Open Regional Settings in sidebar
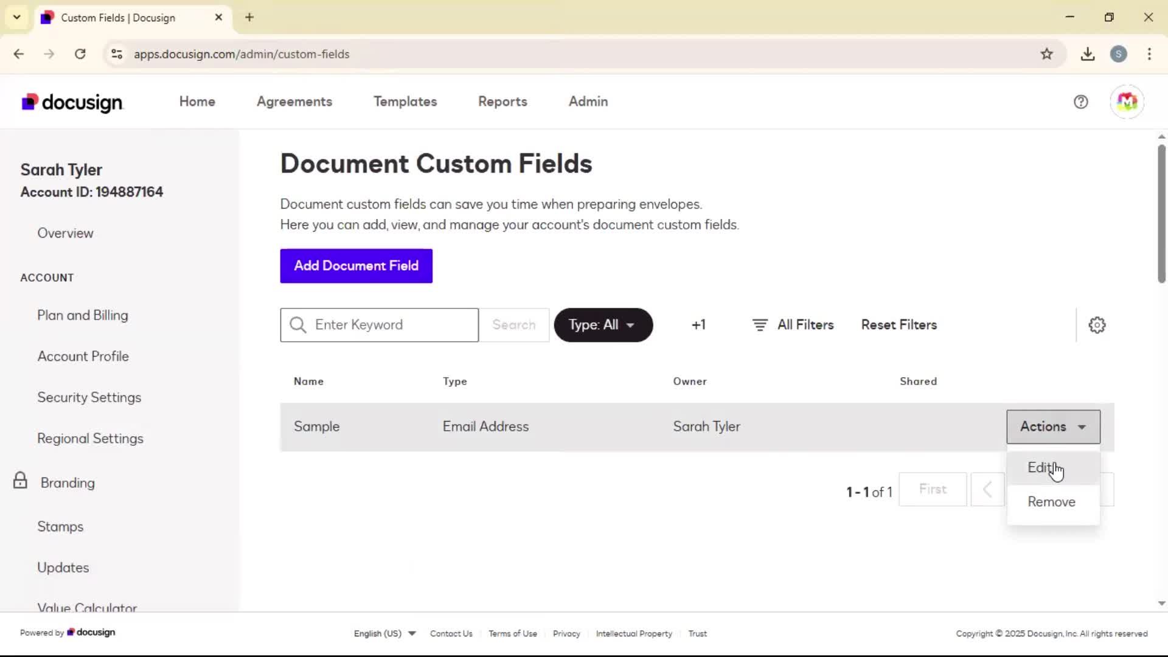 (x=91, y=439)
